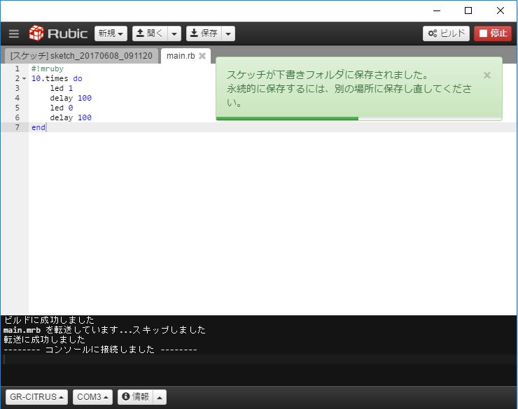Click '#!mruby' on line 1

47,69
